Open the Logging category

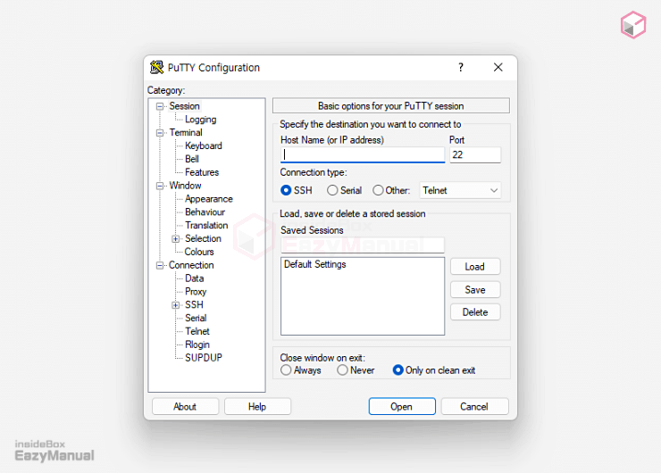point(201,120)
